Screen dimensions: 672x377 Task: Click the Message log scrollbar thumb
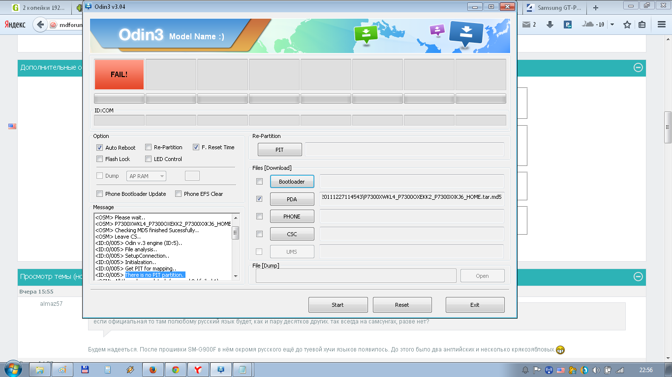pos(236,233)
